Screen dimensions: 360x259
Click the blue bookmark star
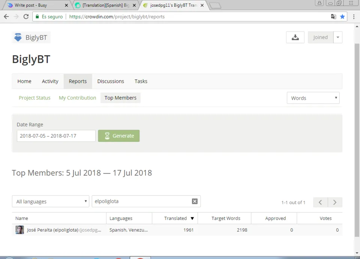(x=342, y=17)
